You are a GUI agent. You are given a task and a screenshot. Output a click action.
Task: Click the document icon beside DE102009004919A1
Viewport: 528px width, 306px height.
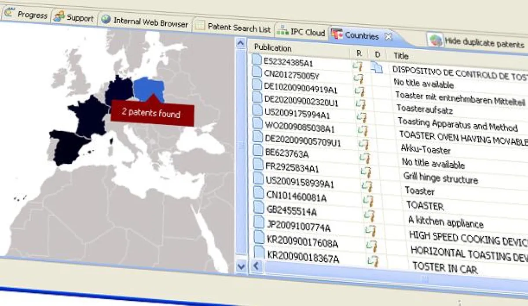258,83
